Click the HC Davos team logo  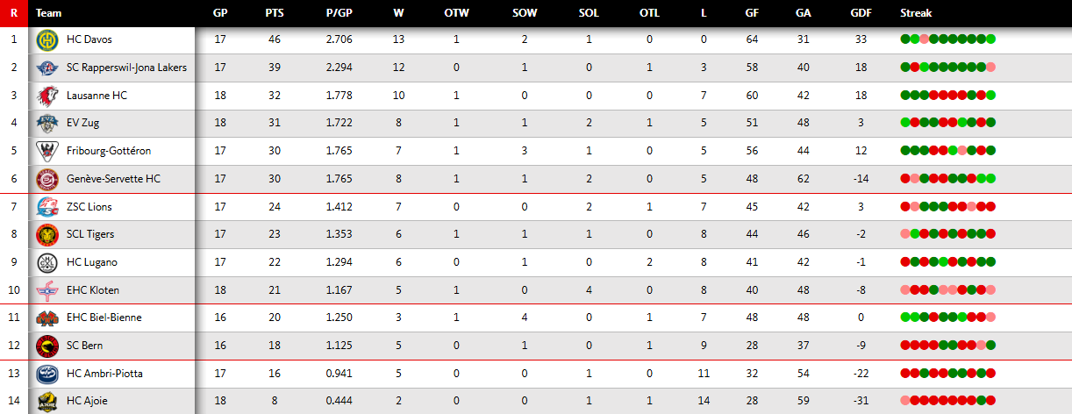(46, 40)
